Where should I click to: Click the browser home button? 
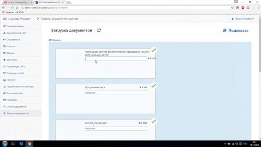tap(17, 8)
